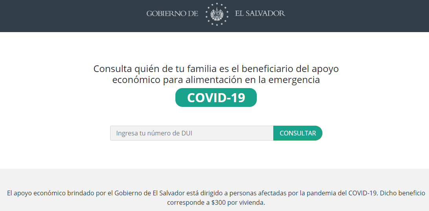Click the '$300 por vivienda' text
429x211 pixels.
238,202
